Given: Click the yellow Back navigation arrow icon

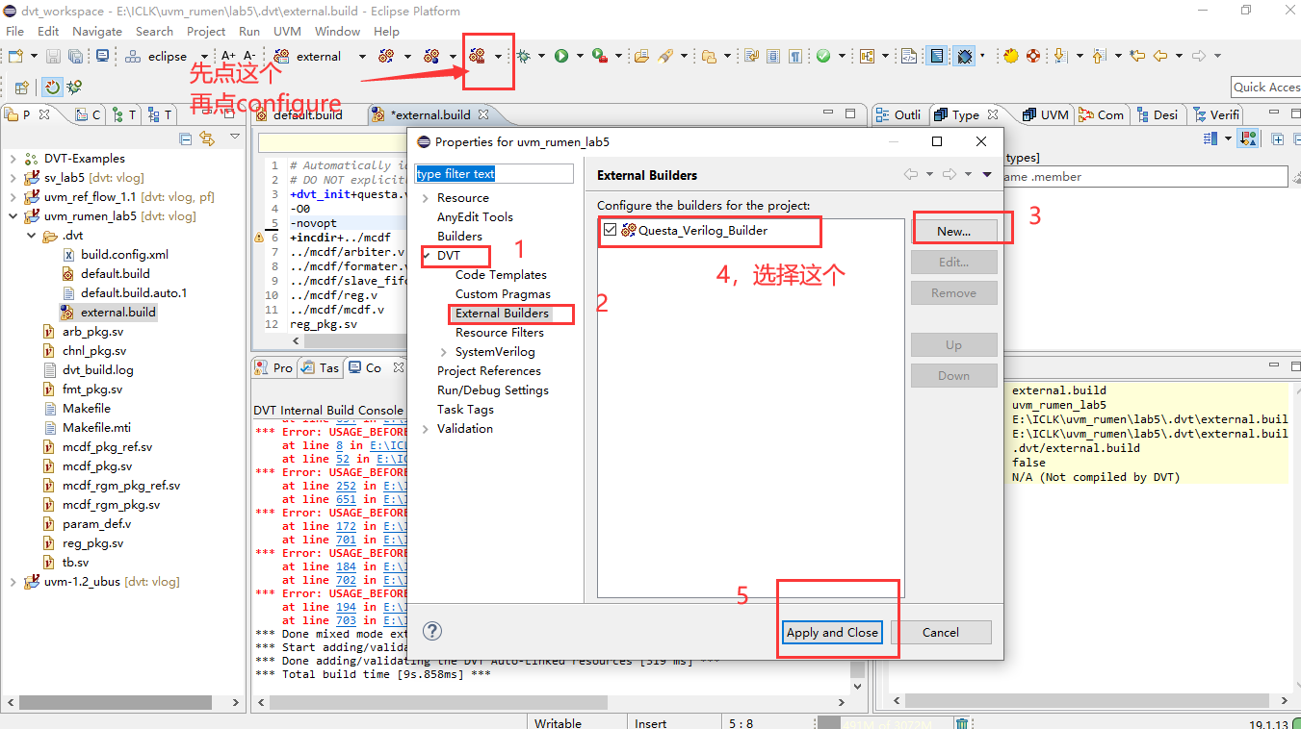Looking at the screenshot, I should click(1160, 55).
